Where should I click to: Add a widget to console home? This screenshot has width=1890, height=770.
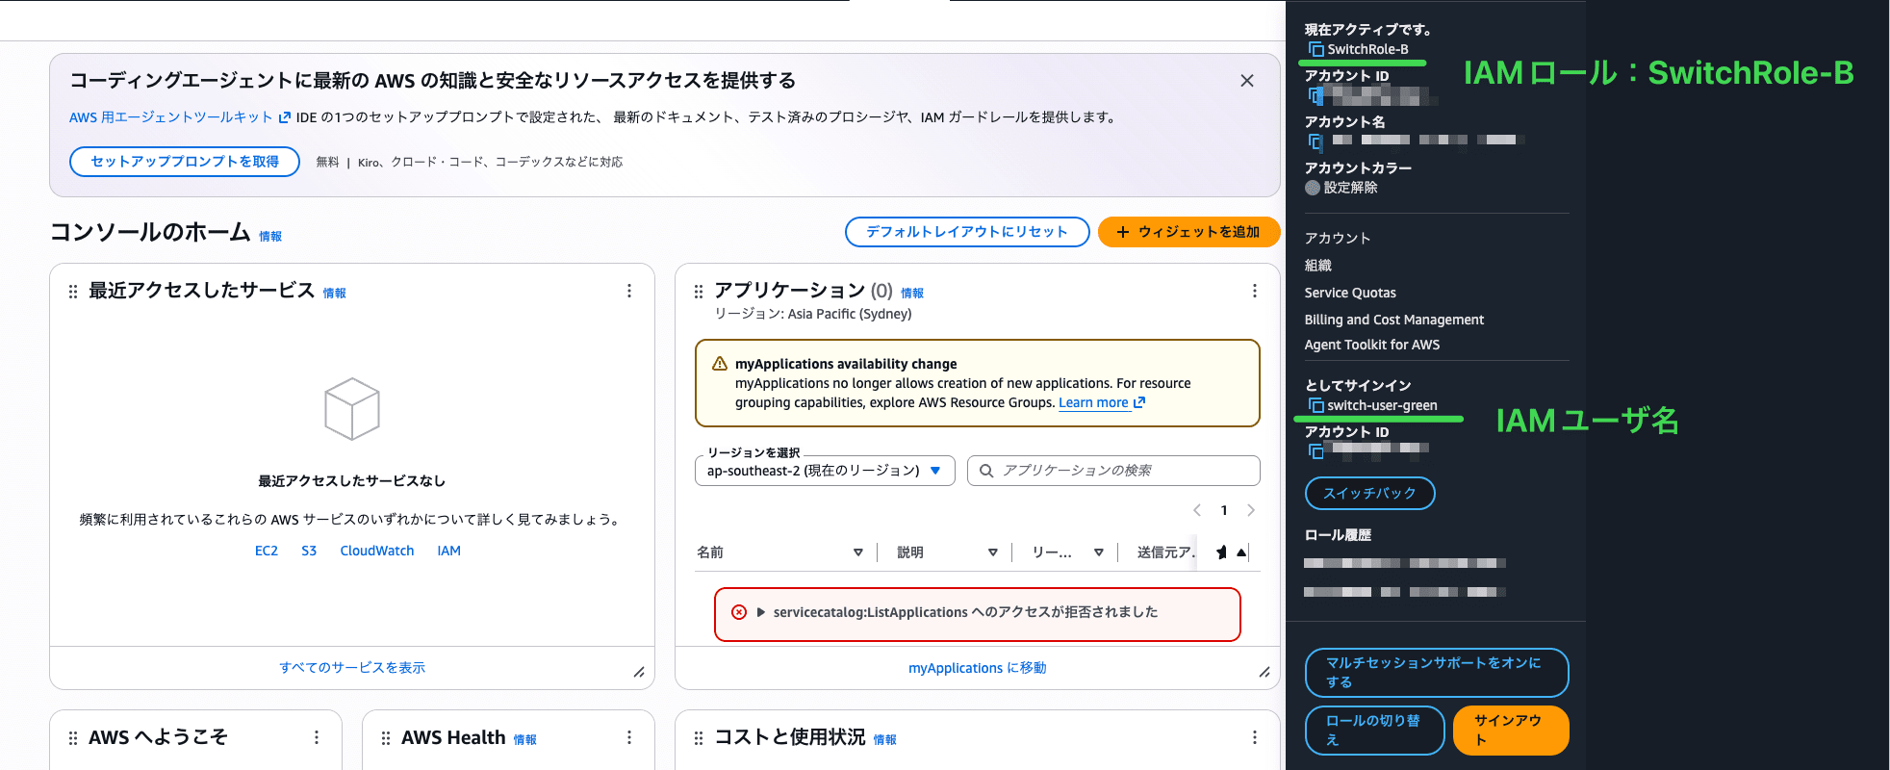(x=1188, y=232)
